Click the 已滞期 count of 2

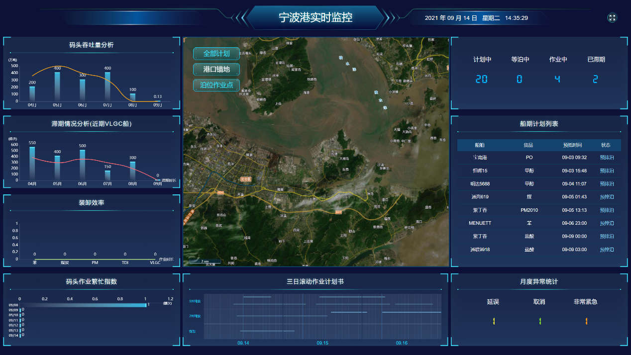click(596, 79)
